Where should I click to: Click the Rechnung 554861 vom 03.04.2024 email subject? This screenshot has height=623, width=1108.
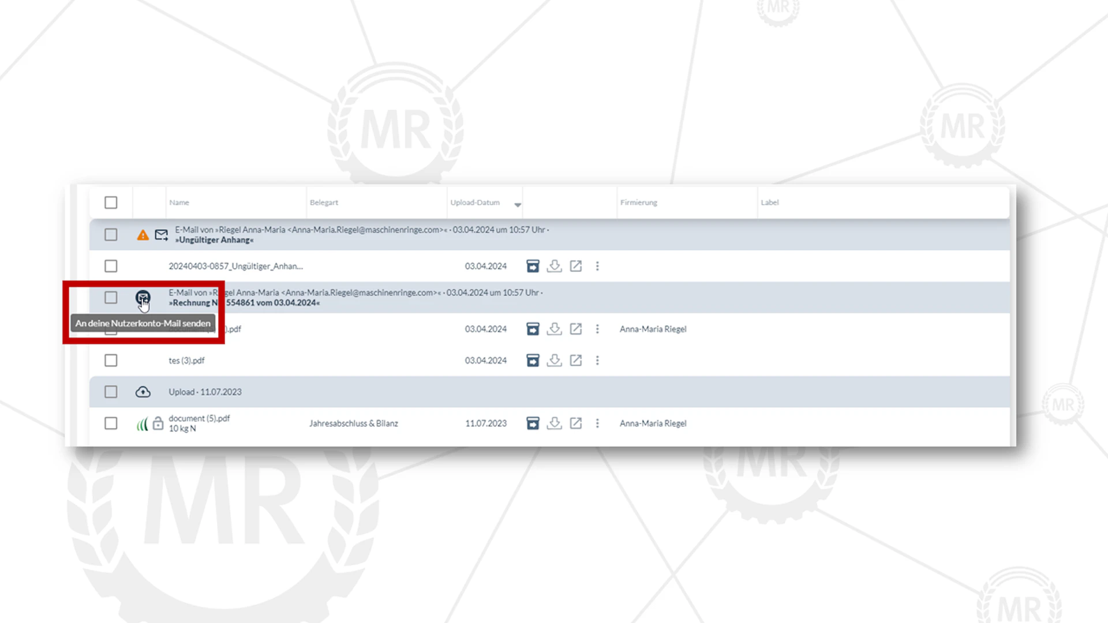244,303
